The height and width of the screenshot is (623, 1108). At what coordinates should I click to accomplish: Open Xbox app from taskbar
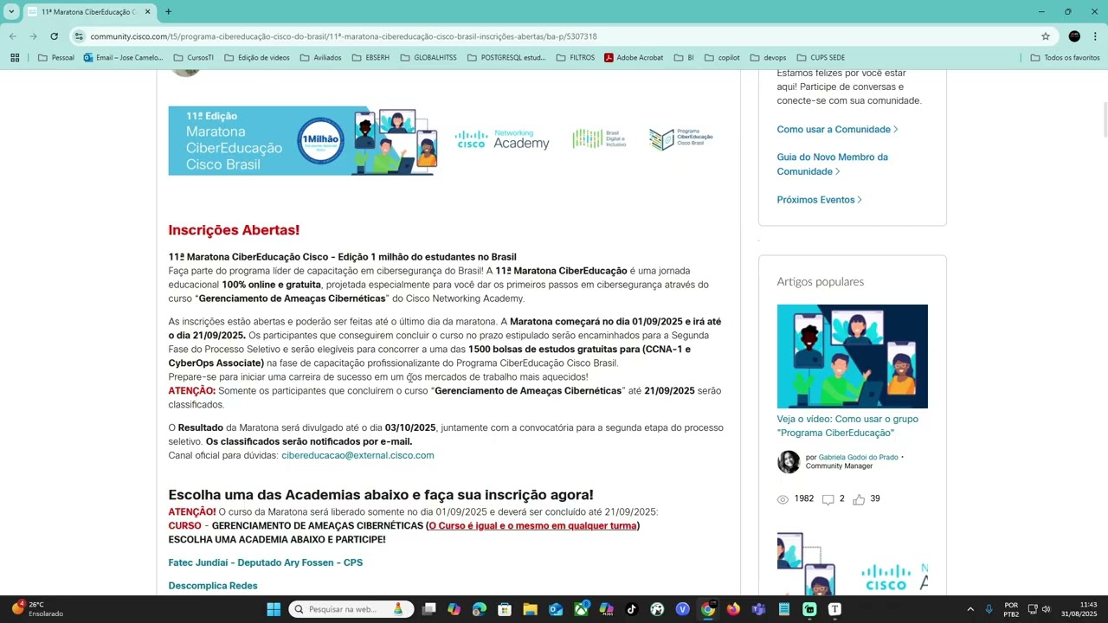click(581, 609)
